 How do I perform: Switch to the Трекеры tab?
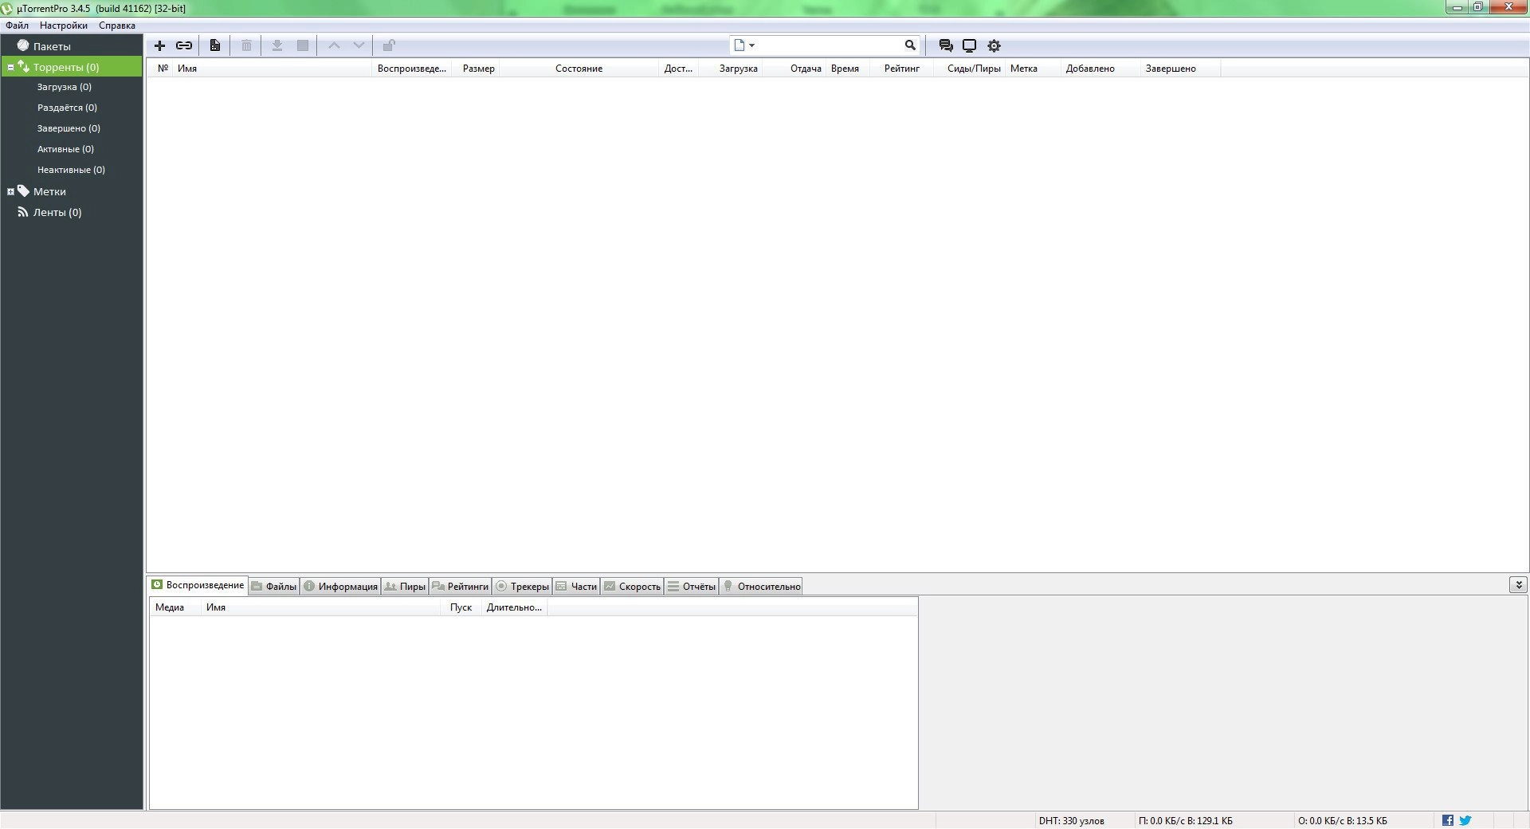coord(522,586)
